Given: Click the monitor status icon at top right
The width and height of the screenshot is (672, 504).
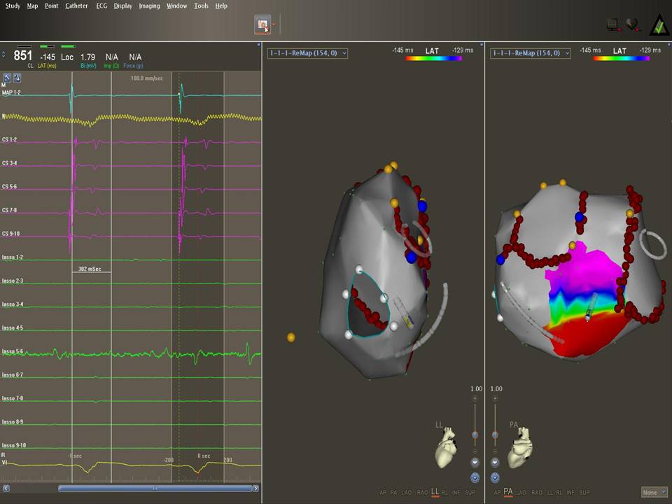Looking at the screenshot, I should [614, 25].
